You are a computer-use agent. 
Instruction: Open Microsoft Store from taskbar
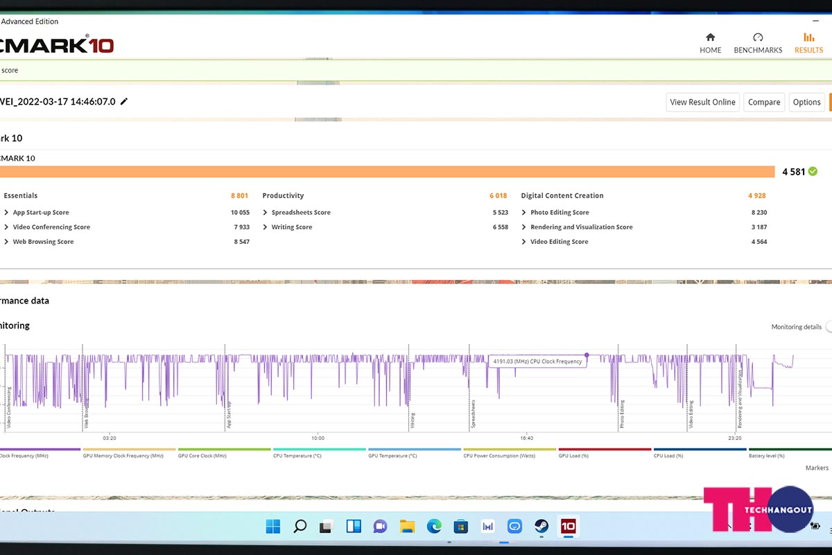461,527
